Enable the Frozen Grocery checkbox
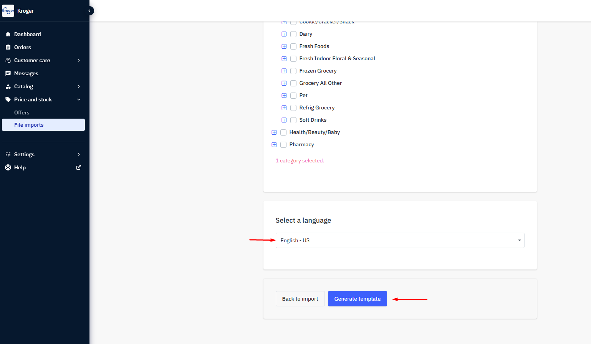 tap(293, 71)
